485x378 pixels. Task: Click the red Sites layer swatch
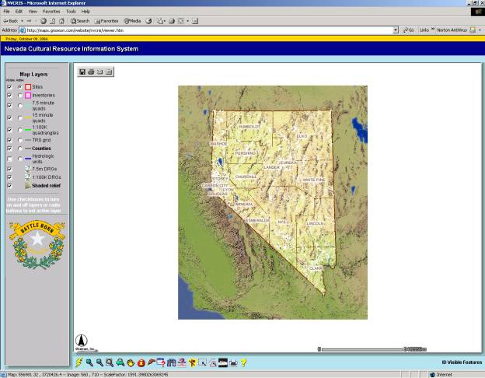[x=27, y=86]
